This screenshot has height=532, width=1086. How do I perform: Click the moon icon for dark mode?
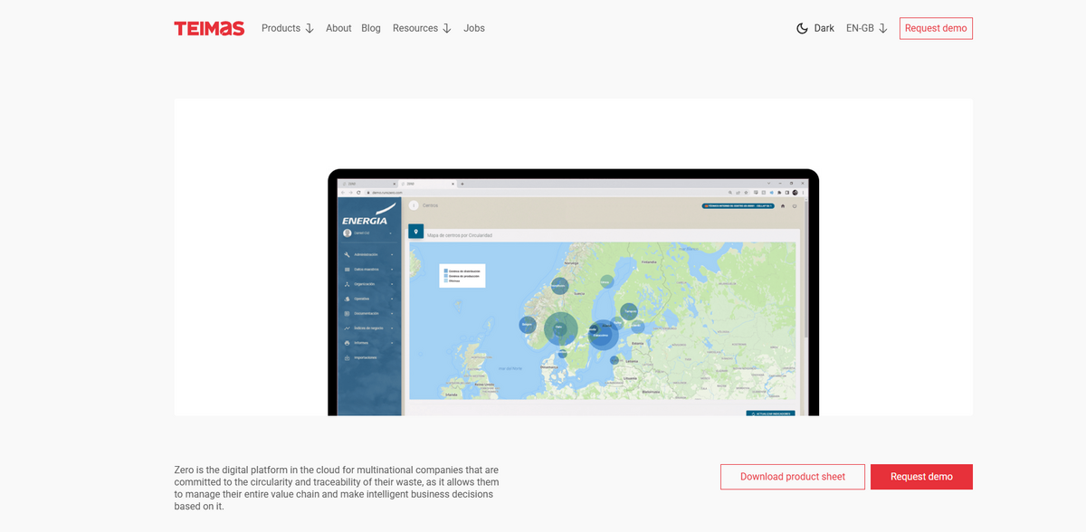[x=802, y=28]
